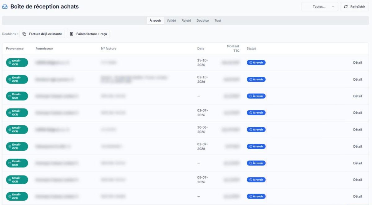Click the N° facture column header

(x=108, y=49)
